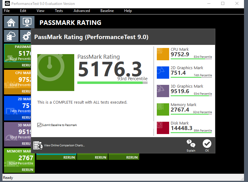Screen dimensions: 248x182
Task: Select the 2D Mark sidebar tile
Action: click(x=18, y=105)
